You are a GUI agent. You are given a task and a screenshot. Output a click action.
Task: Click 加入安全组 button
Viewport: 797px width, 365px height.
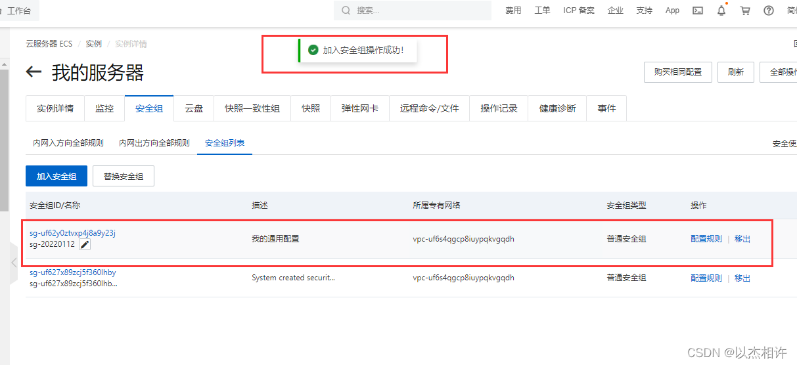tap(57, 177)
